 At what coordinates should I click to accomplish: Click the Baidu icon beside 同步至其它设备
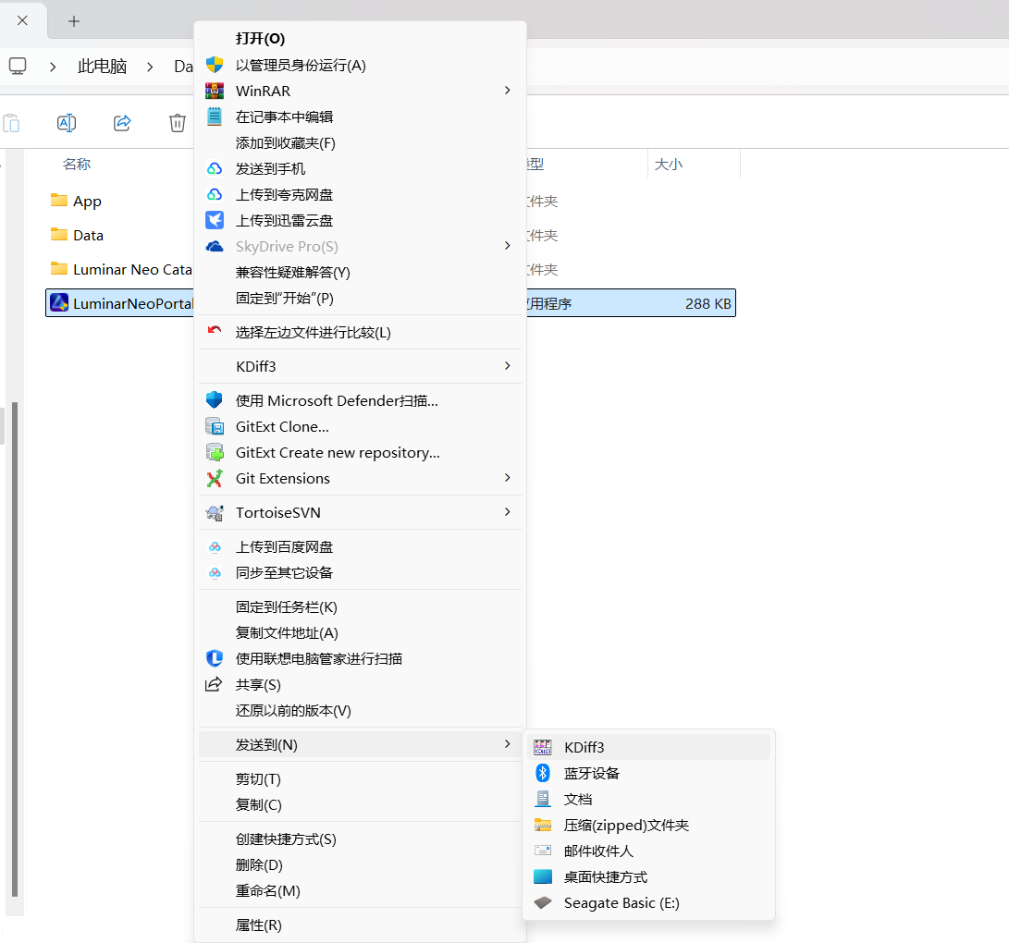click(x=215, y=572)
